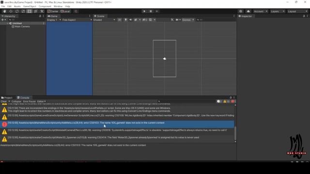
Task: Open Game view options menu
Action: pos(90,16)
